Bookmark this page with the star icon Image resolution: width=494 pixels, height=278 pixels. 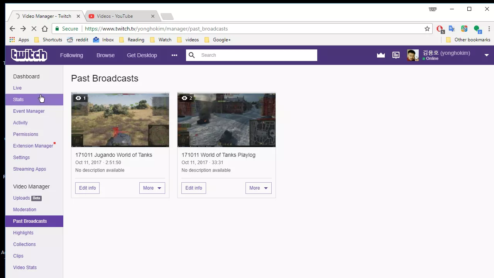coord(427,29)
